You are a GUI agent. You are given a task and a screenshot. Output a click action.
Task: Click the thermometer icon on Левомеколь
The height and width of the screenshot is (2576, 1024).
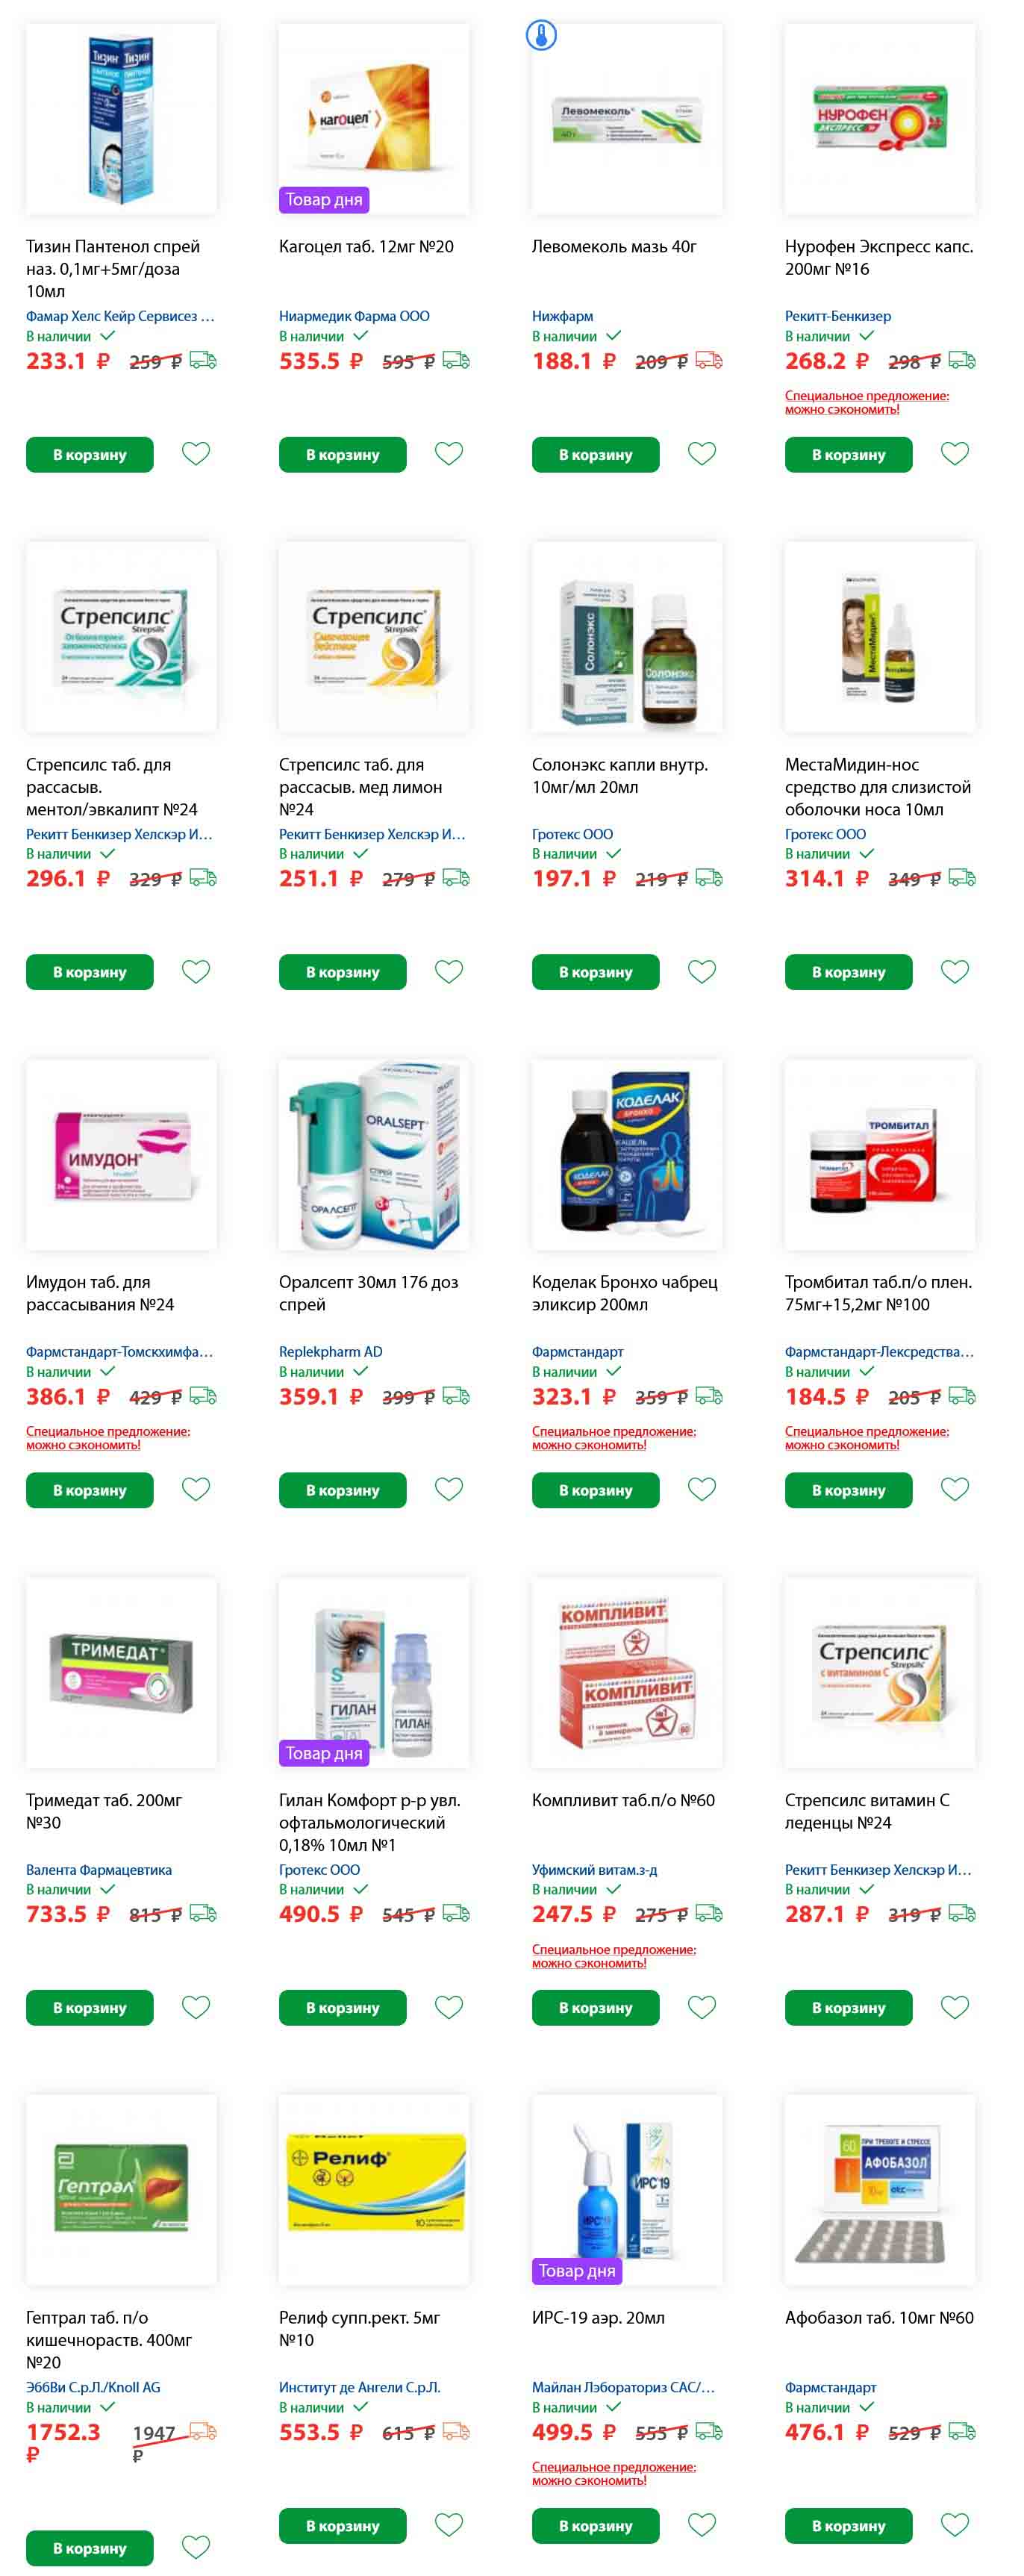tap(541, 36)
